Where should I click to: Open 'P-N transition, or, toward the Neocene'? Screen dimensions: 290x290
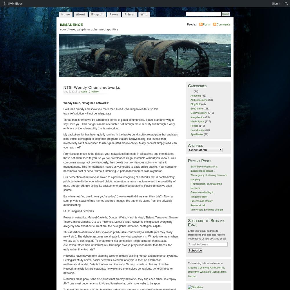[206, 186]
